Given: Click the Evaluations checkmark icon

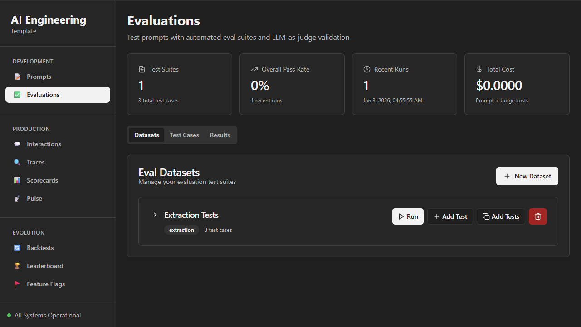Looking at the screenshot, I should (x=17, y=94).
